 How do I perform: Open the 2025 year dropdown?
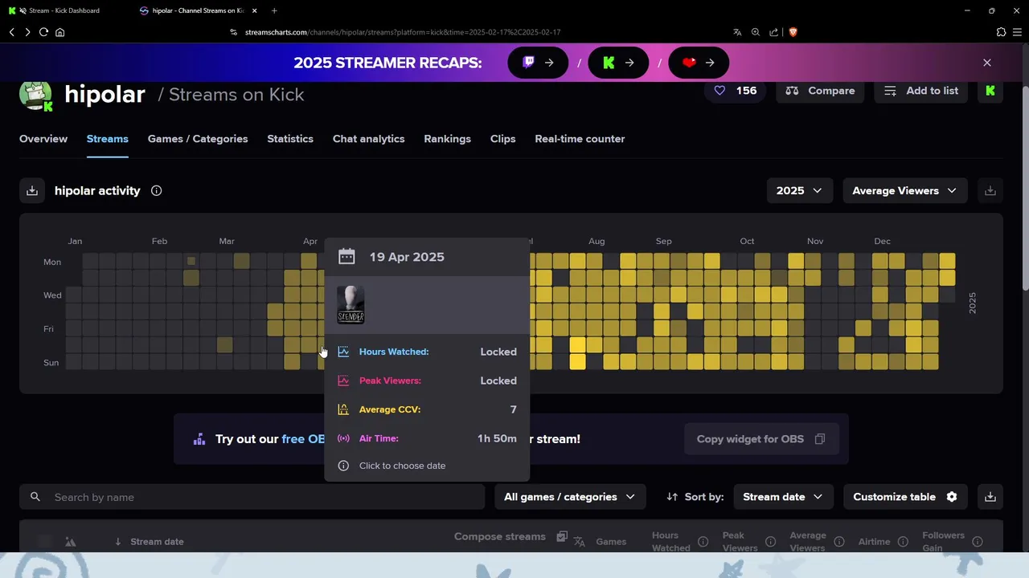coord(798,190)
